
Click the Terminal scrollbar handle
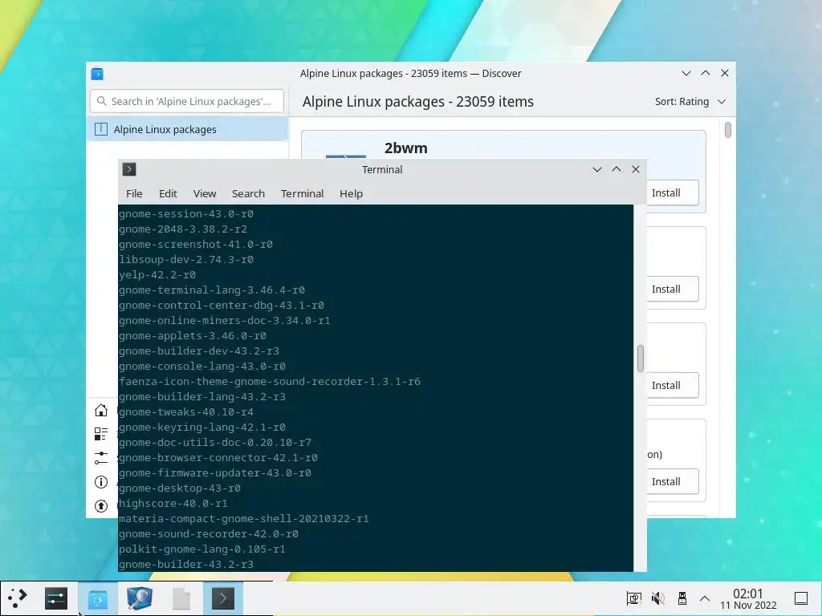[x=640, y=359]
